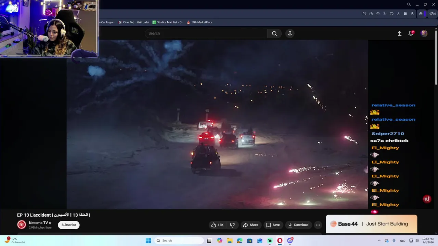Open Opera easy setup sliders icon
Viewport: 438px width, 246px height.
405,14
